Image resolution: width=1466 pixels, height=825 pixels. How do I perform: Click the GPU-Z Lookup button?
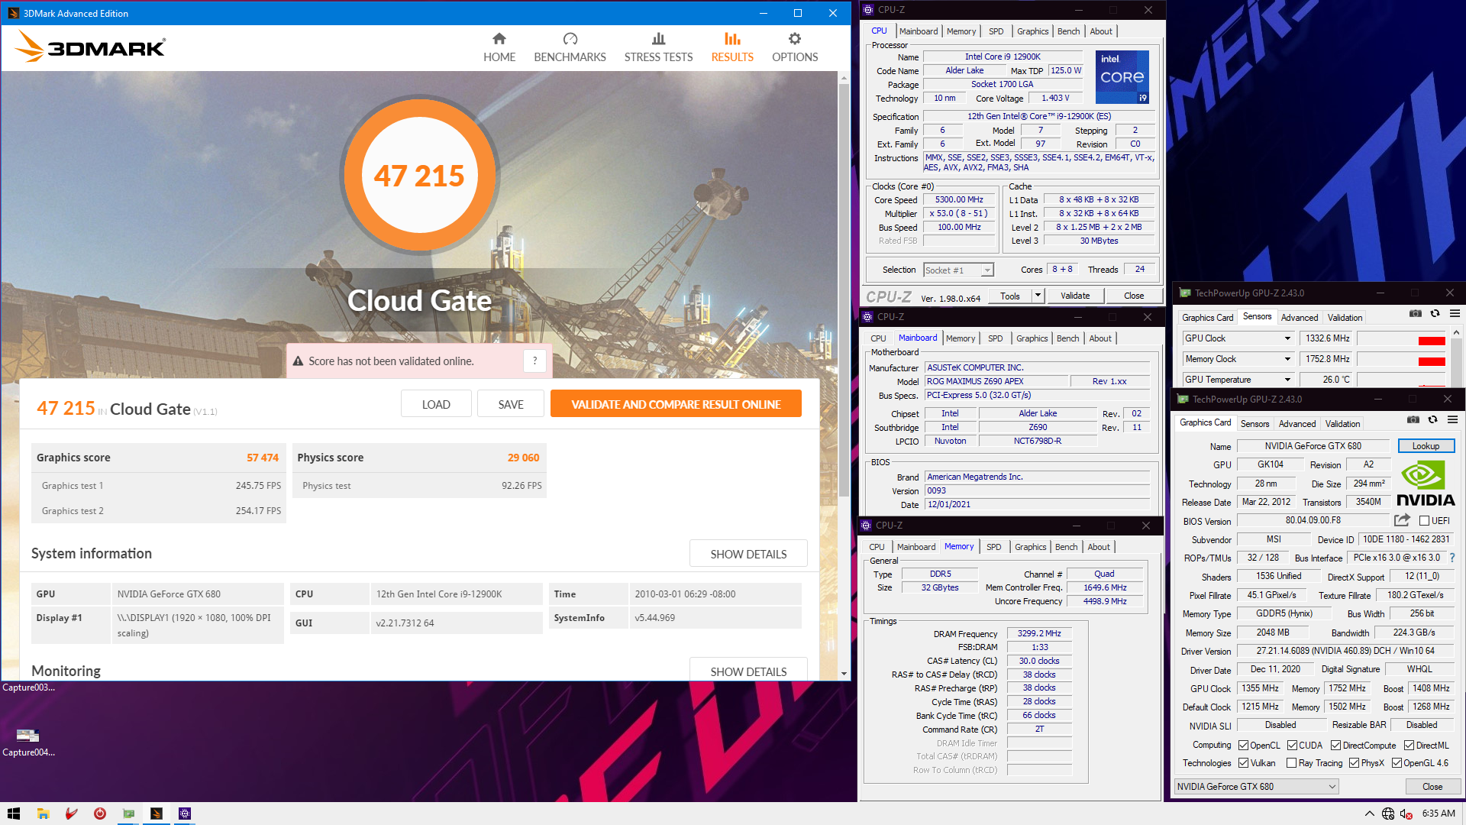(x=1426, y=446)
